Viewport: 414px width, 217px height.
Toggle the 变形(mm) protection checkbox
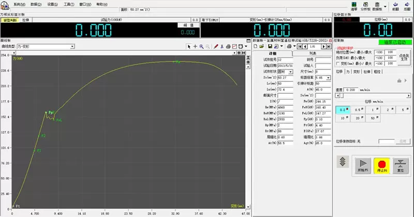(x=338, y=64)
